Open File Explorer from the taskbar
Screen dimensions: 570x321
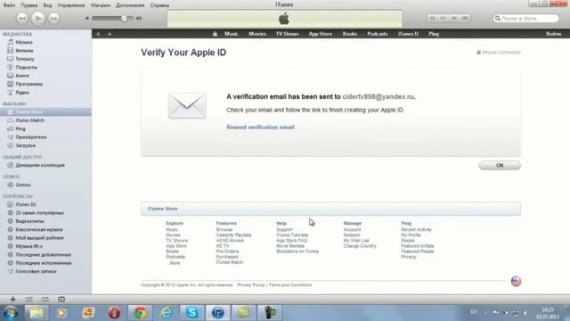[x=37, y=313]
